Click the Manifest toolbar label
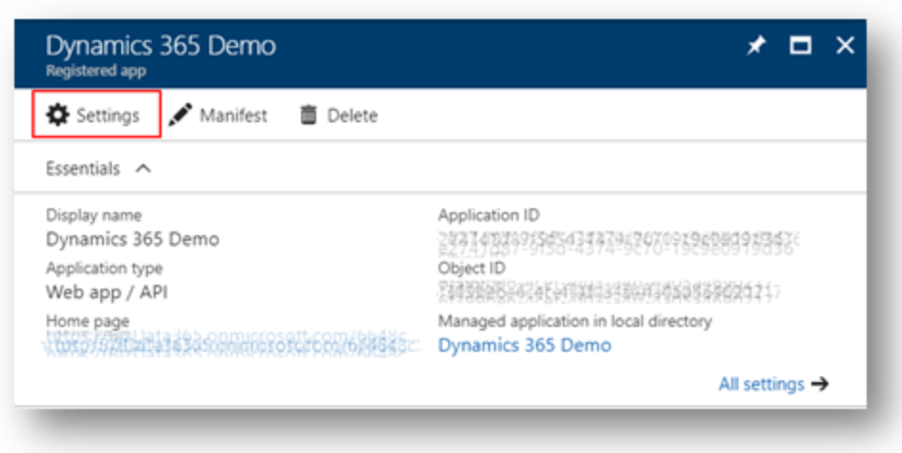Screen dimensions: 902x453 pos(233,116)
